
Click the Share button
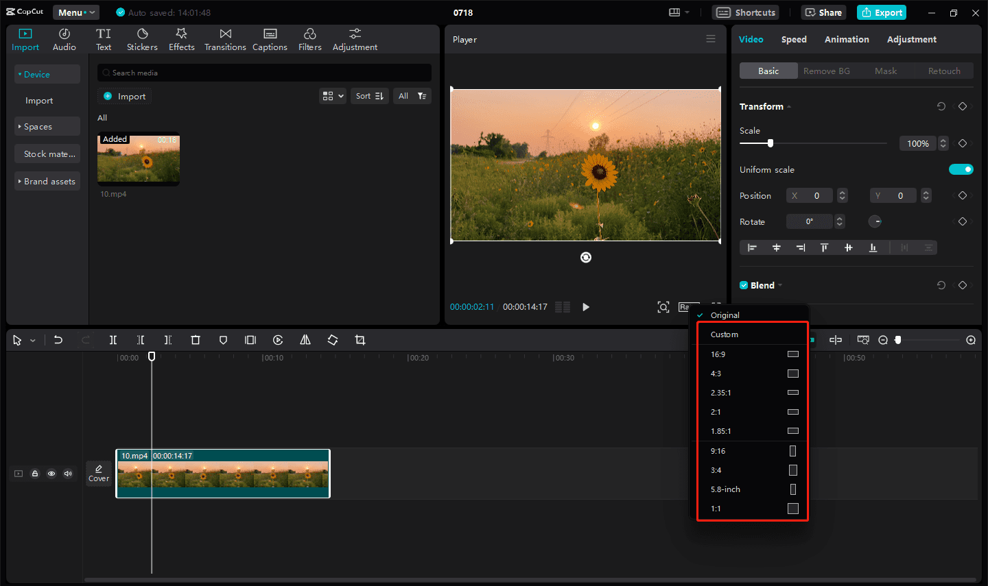[823, 12]
